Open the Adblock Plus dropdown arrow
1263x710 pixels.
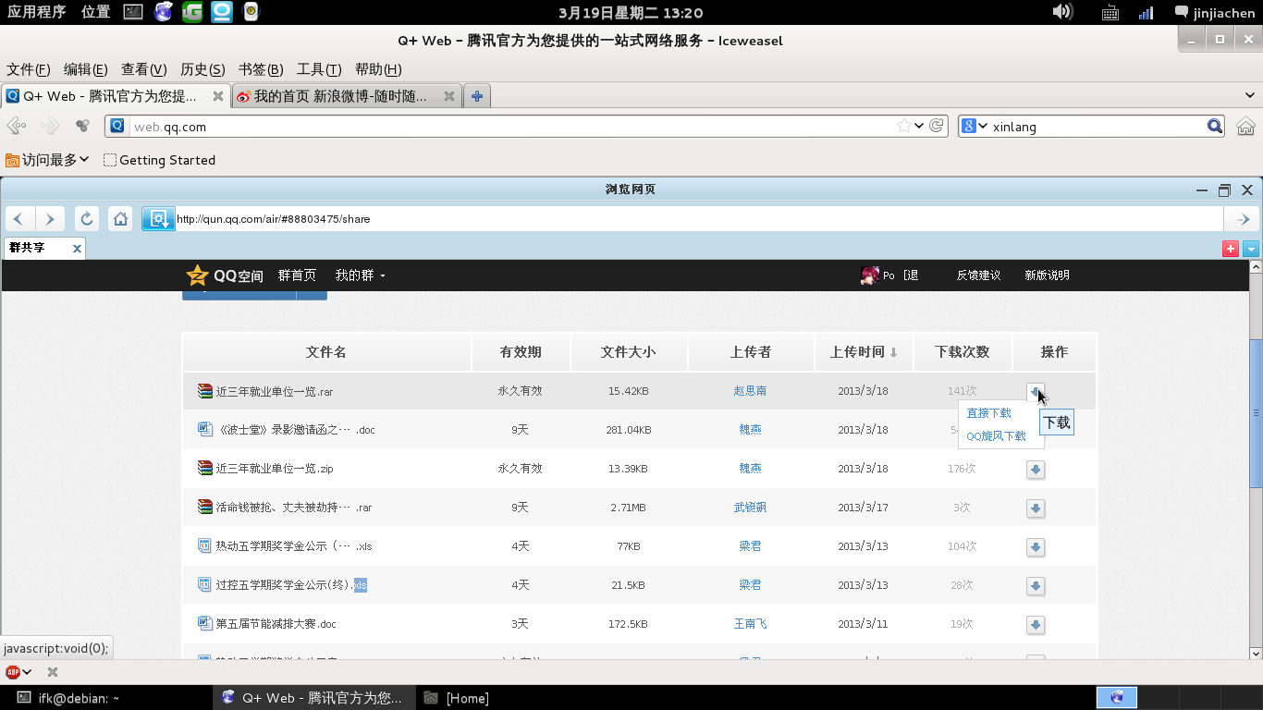coord(28,672)
